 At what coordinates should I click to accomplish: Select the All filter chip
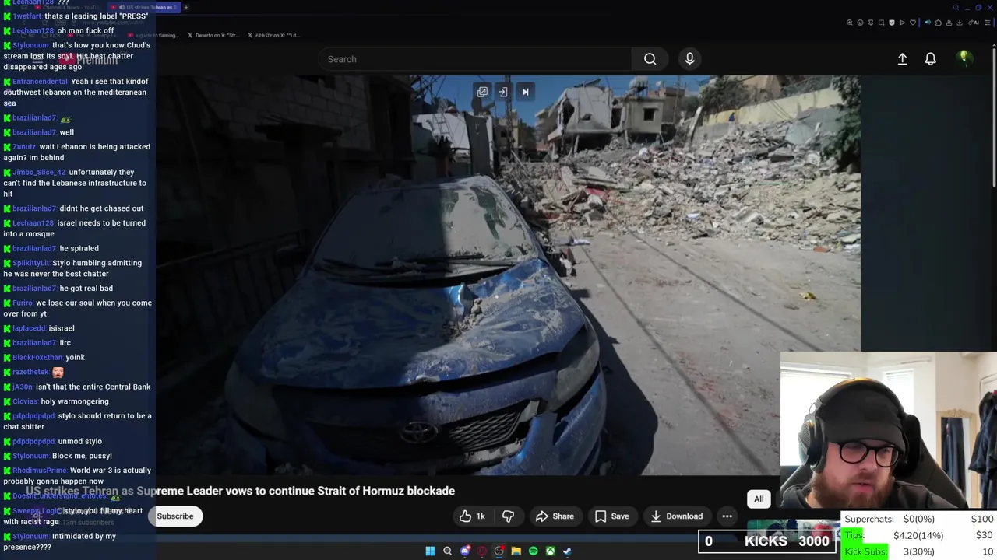[x=759, y=499]
